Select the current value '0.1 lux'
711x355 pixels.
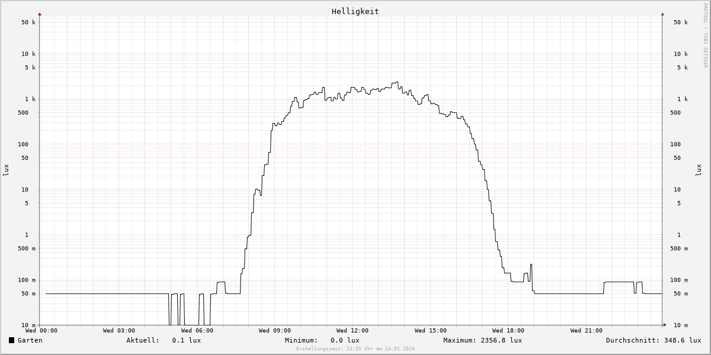coord(187,340)
